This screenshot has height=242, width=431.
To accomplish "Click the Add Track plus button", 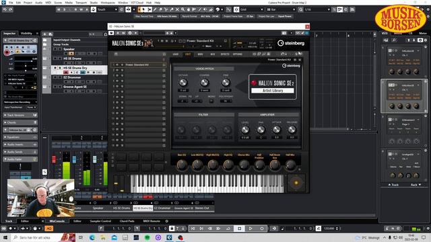I will pos(45,34).
